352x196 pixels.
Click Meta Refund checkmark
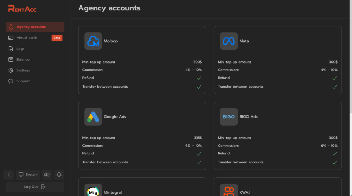pyautogui.click(x=334, y=78)
